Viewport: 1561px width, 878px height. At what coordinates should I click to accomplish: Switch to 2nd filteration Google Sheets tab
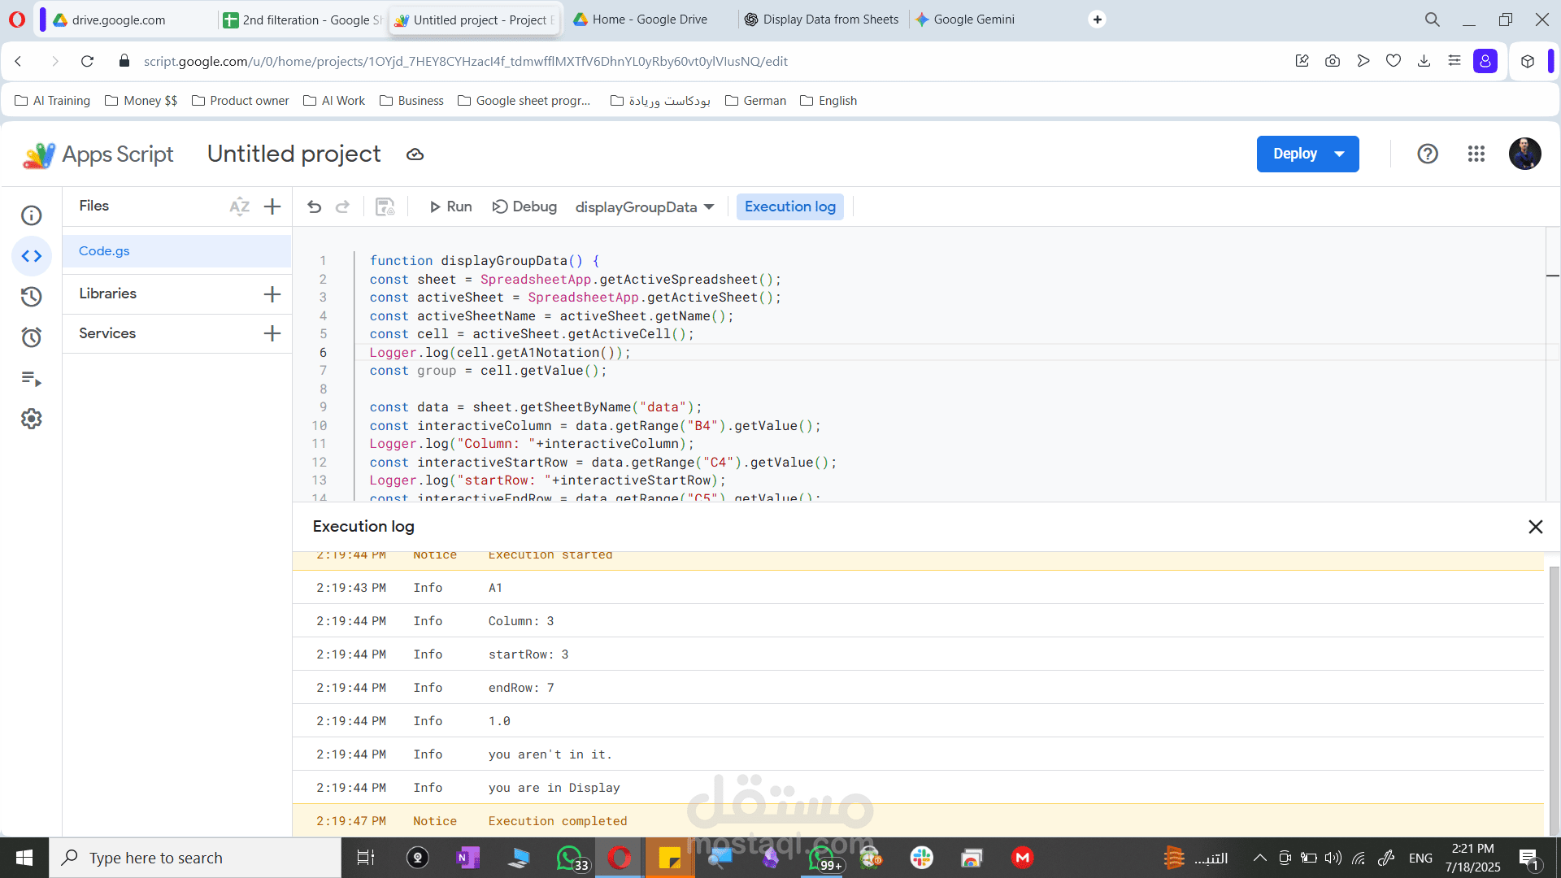click(302, 20)
